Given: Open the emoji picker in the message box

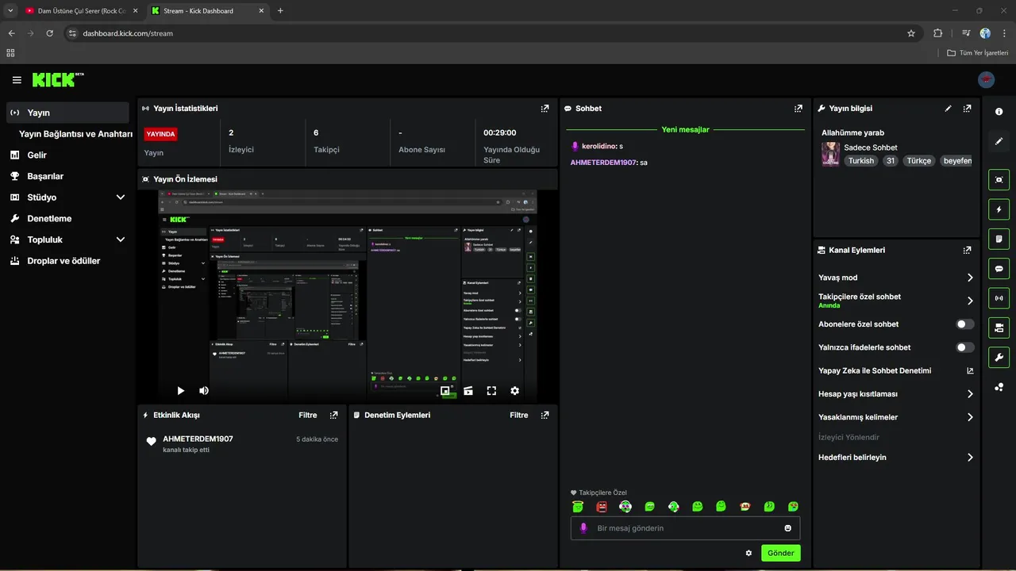Looking at the screenshot, I should click(788, 528).
